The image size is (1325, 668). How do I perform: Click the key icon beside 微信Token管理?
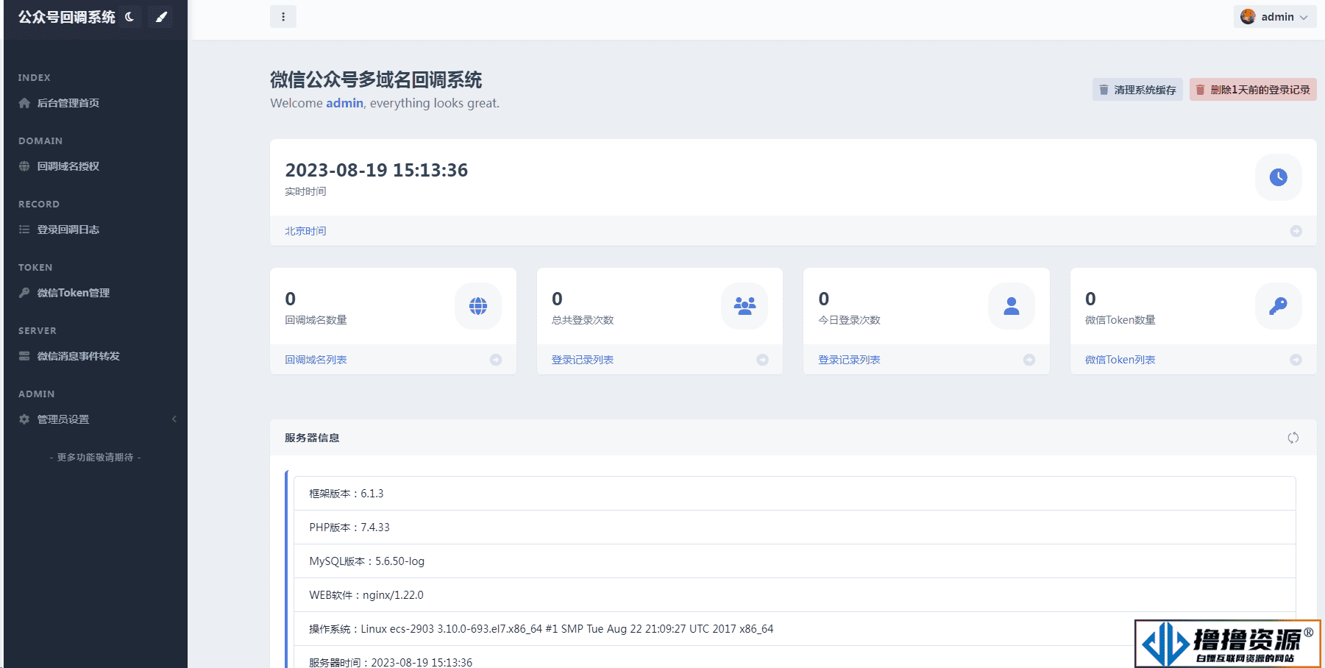[24, 293]
